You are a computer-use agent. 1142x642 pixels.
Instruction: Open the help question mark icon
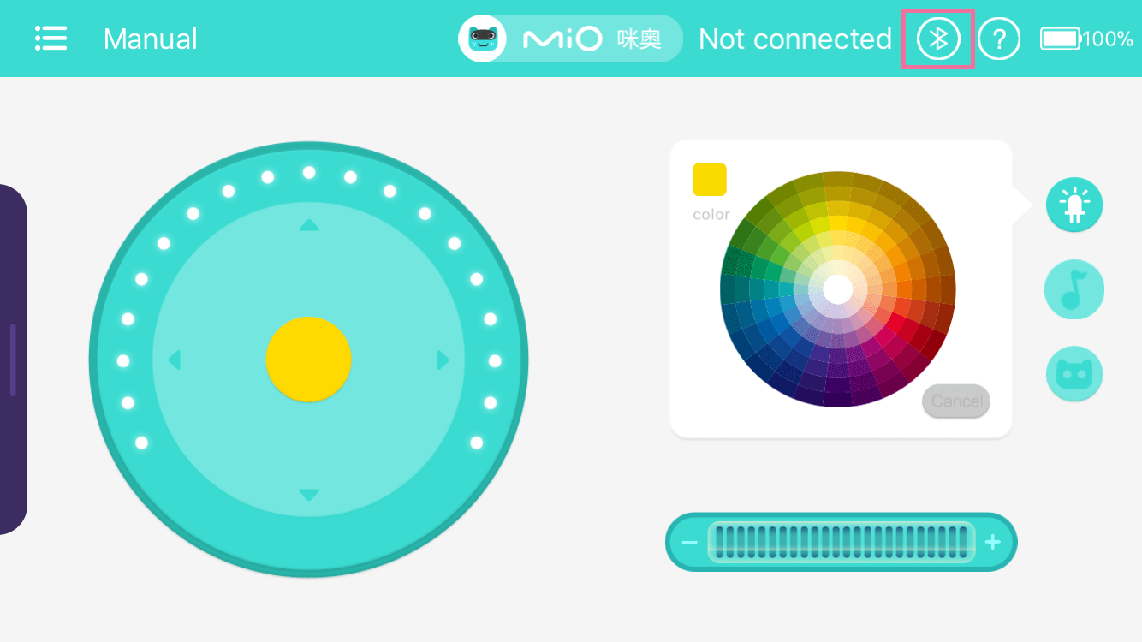(x=999, y=39)
